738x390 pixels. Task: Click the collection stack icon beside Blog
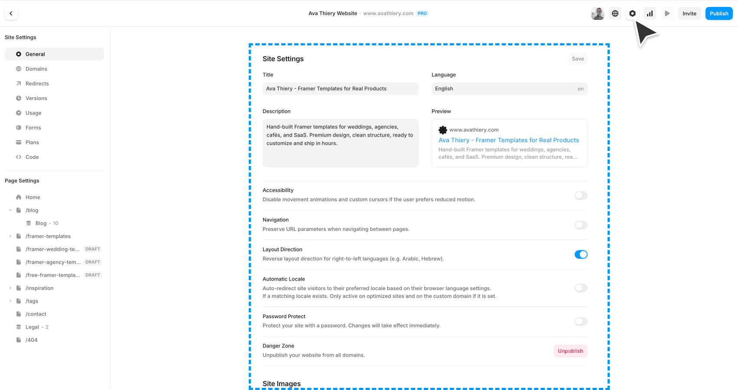click(x=29, y=223)
